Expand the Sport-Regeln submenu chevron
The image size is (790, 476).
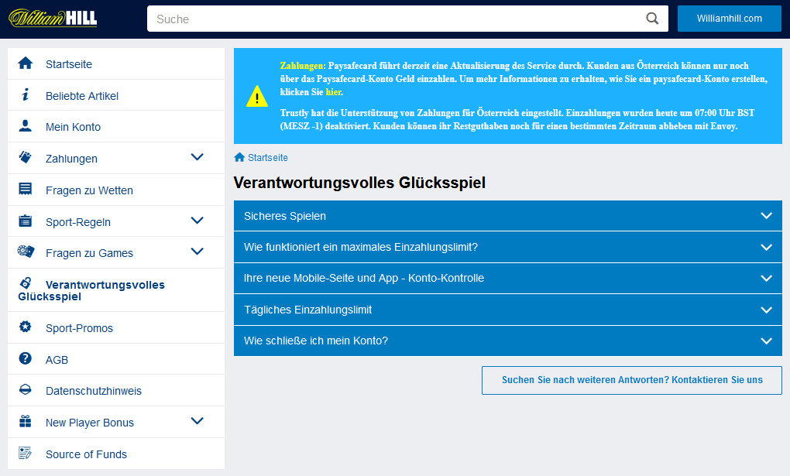(x=197, y=221)
